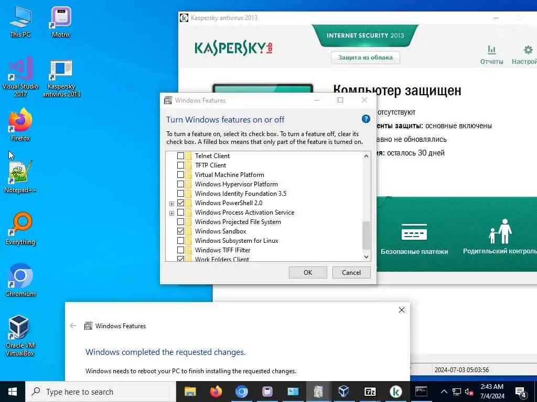This screenshot has width=537, height=402.
Task: Click the features list scroll-up arrow
Action: coord(366,156)
